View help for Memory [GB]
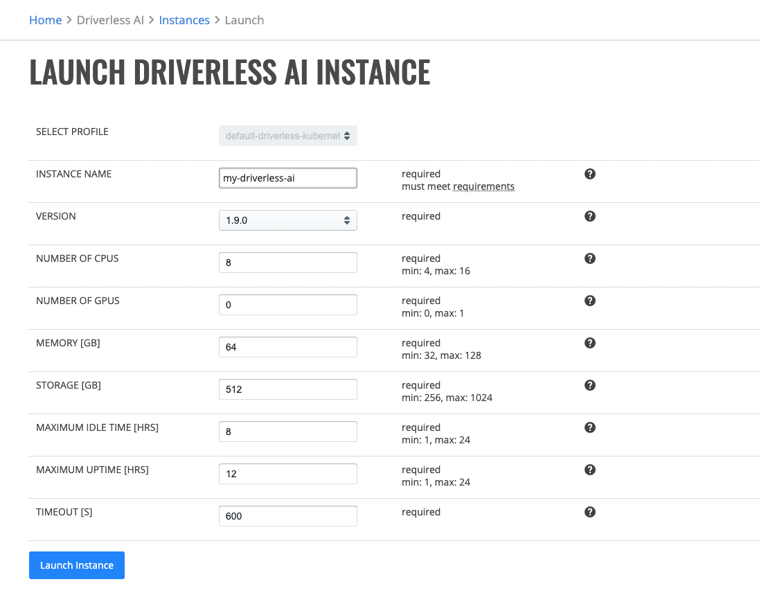 (589, 343)
